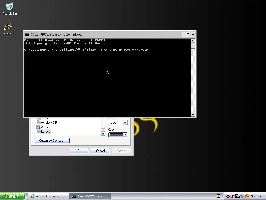The width and height of the screenshot is (266, 200).
Task: Switch to Internet Explorer taskbar item
Action: click(48, 196)
